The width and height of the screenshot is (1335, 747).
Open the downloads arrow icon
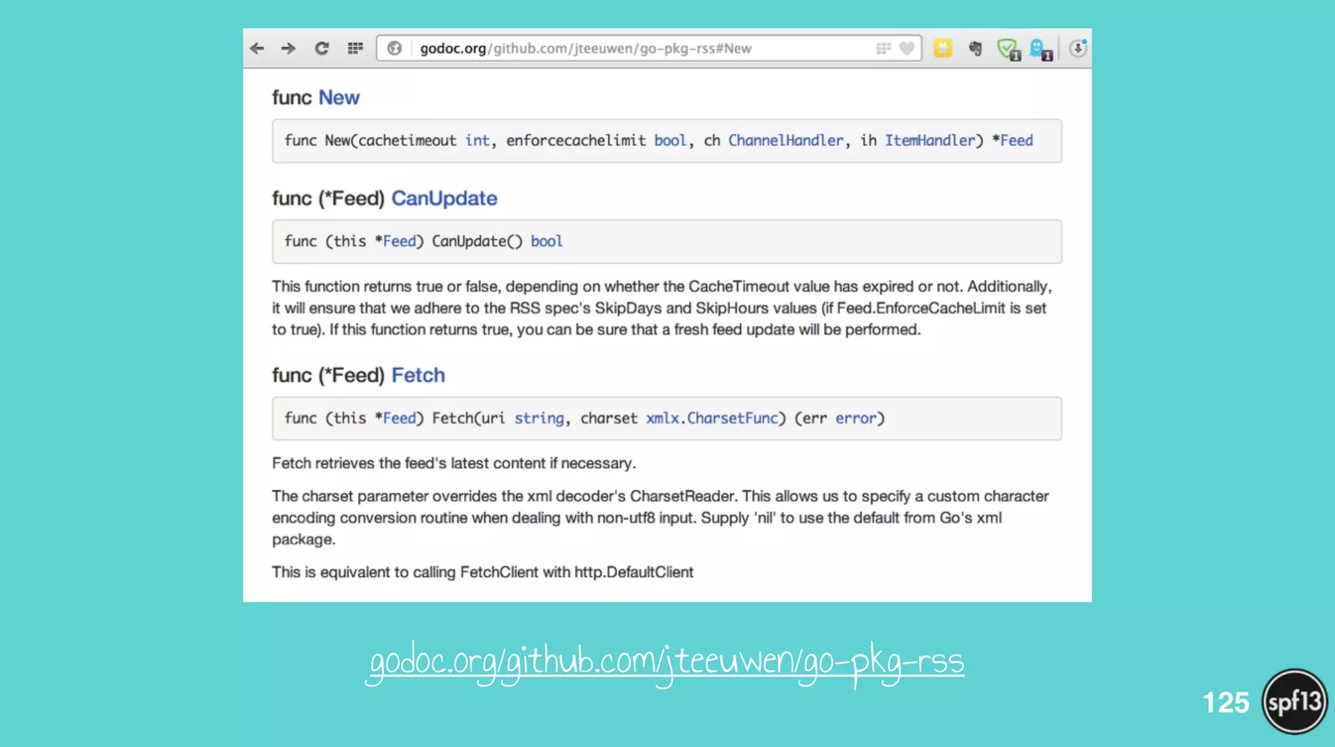click(1078, 48)
